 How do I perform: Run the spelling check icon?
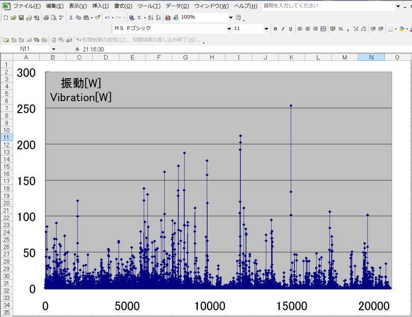point(61,17)
